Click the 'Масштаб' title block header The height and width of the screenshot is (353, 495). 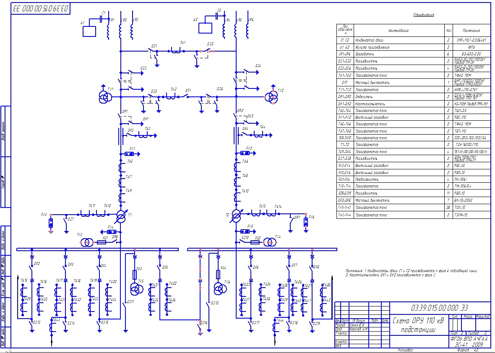pyautogui.click(x=483, y=316)
